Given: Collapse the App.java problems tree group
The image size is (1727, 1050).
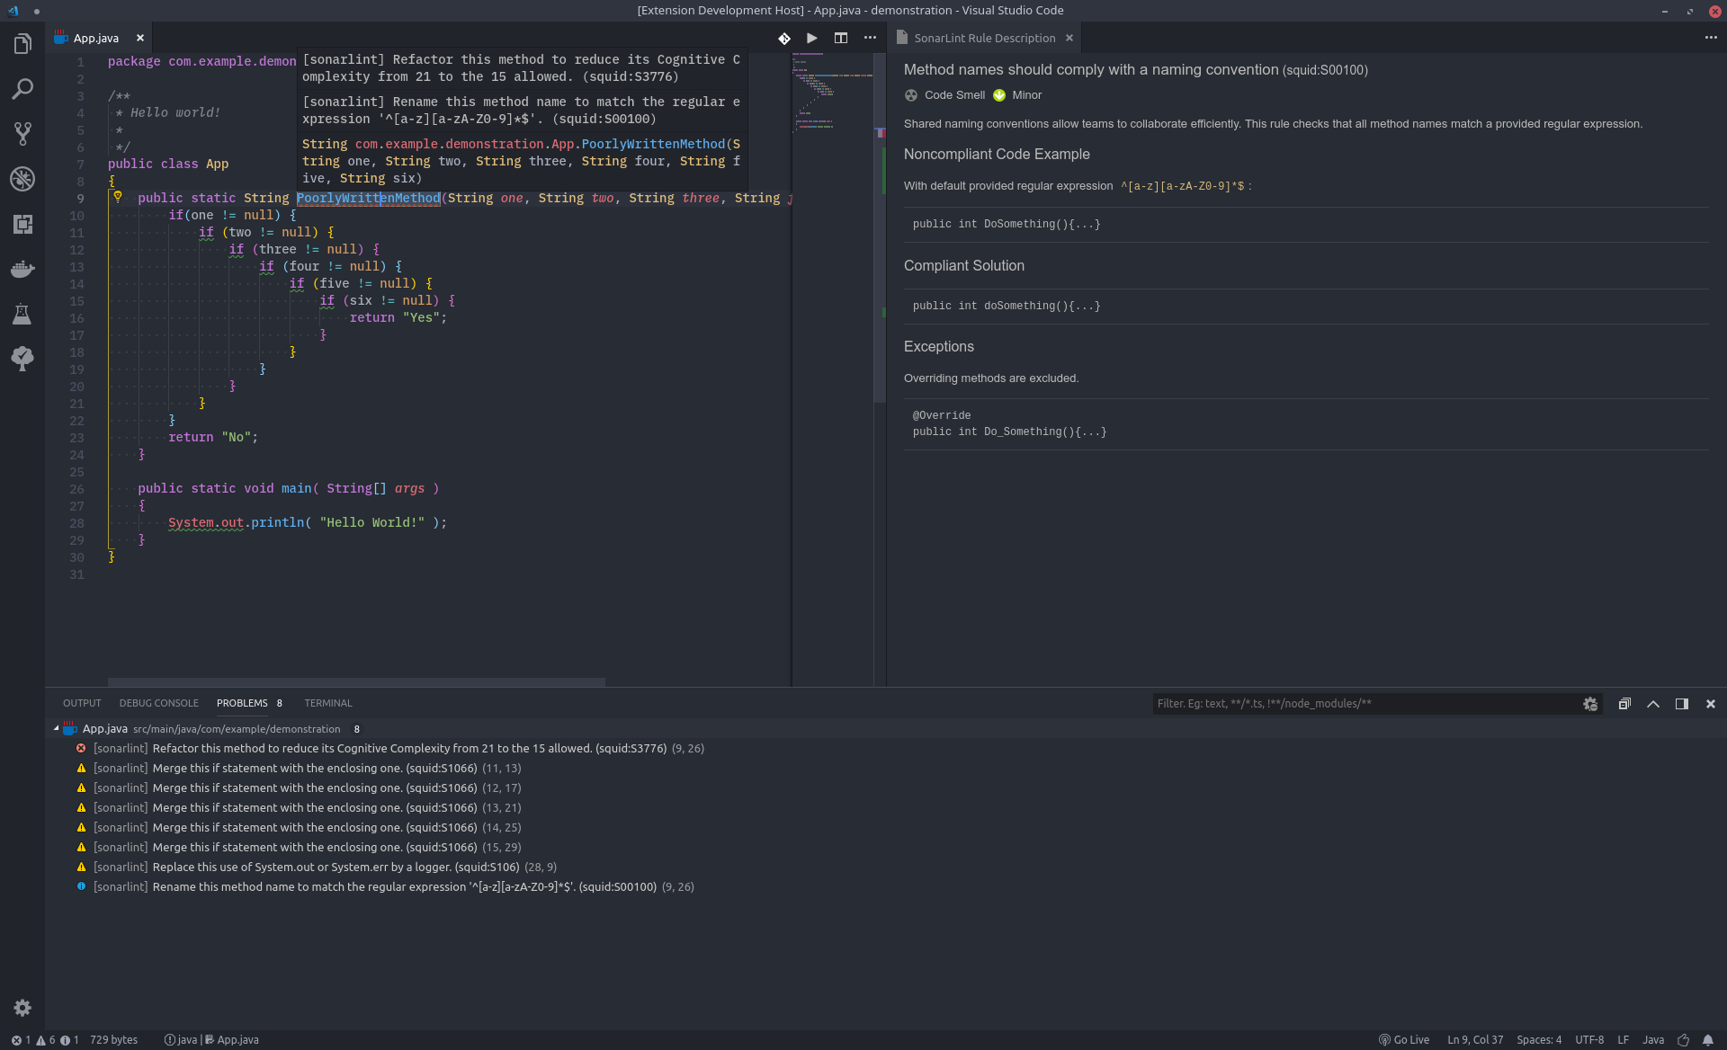Looking at the screenshot, I should 57,729.
